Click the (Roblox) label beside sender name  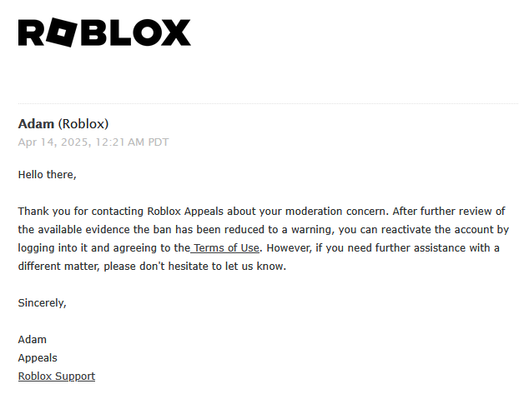point(83,124)
